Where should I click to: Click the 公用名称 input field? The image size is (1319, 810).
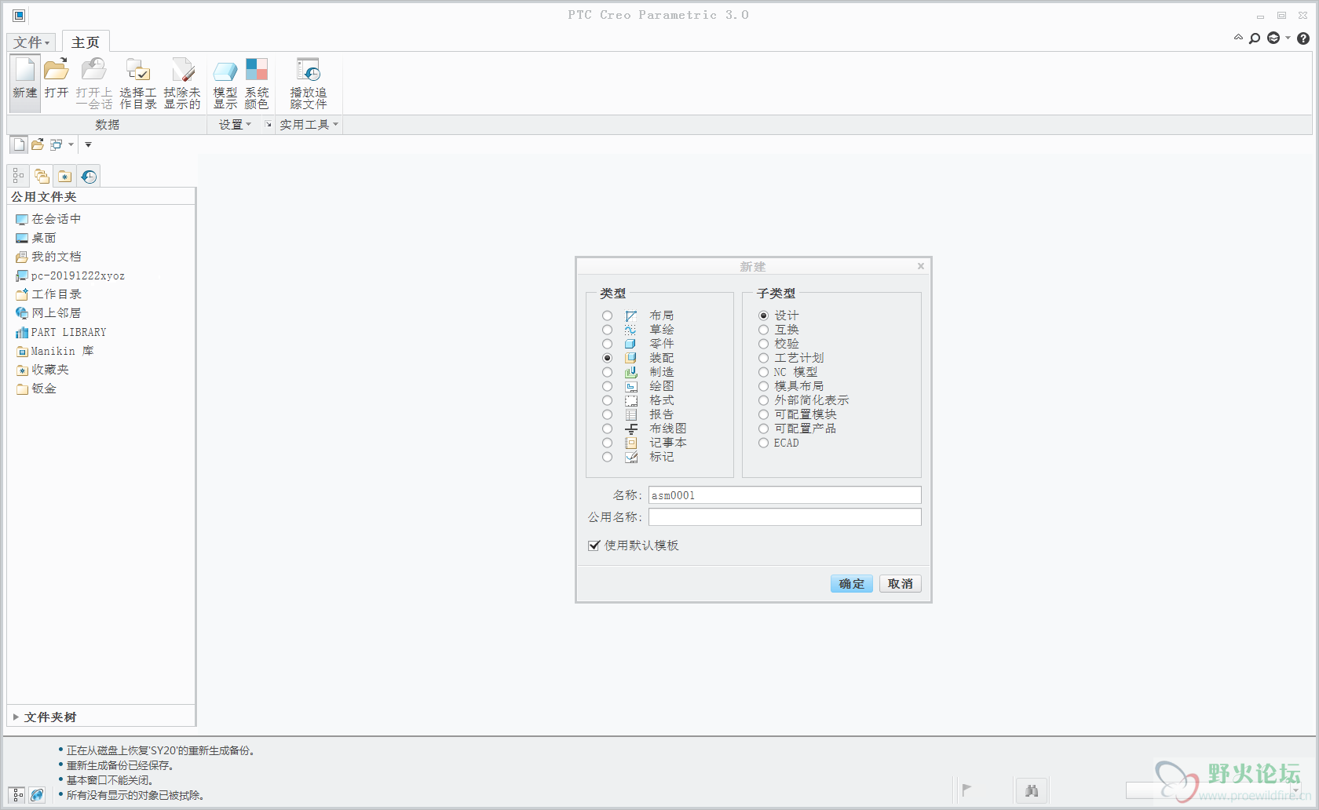784,517
